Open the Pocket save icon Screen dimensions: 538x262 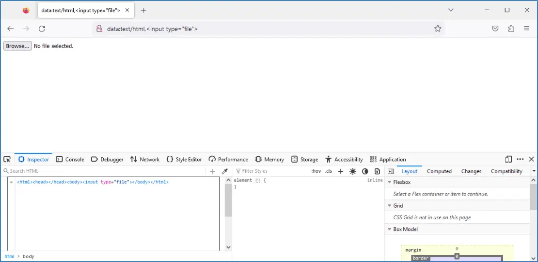[495, 29]
